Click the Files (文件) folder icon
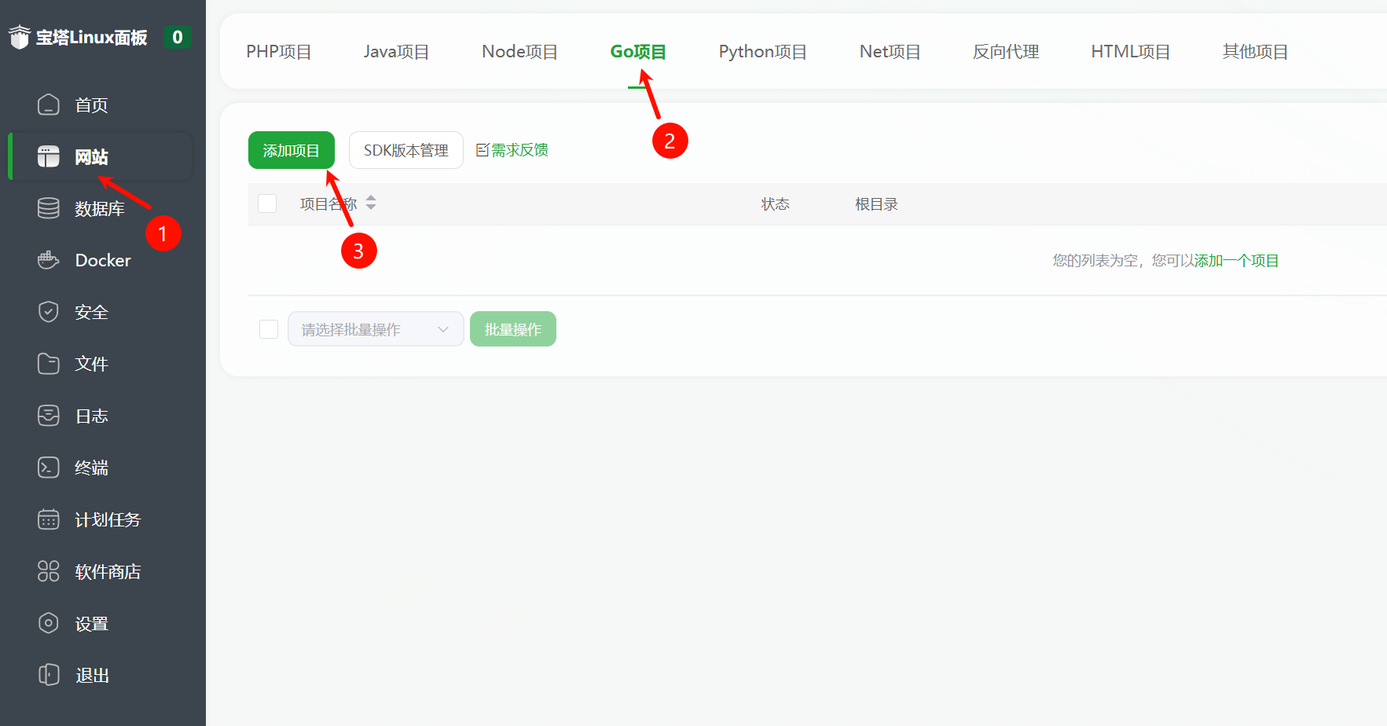1387x726 pixels. pos(49,364)
